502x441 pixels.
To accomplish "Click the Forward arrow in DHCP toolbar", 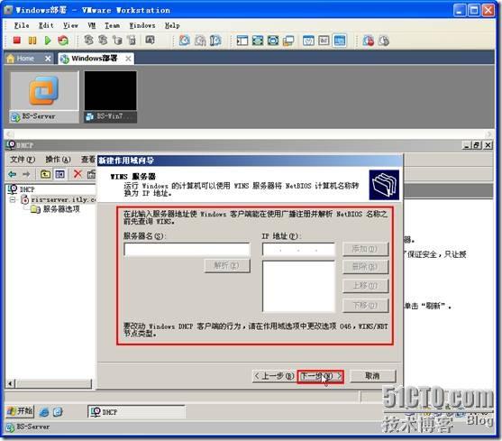I will pos(26,174).
